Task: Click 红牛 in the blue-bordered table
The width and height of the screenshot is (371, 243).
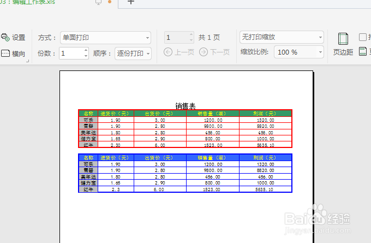Action: pos(88,189)
